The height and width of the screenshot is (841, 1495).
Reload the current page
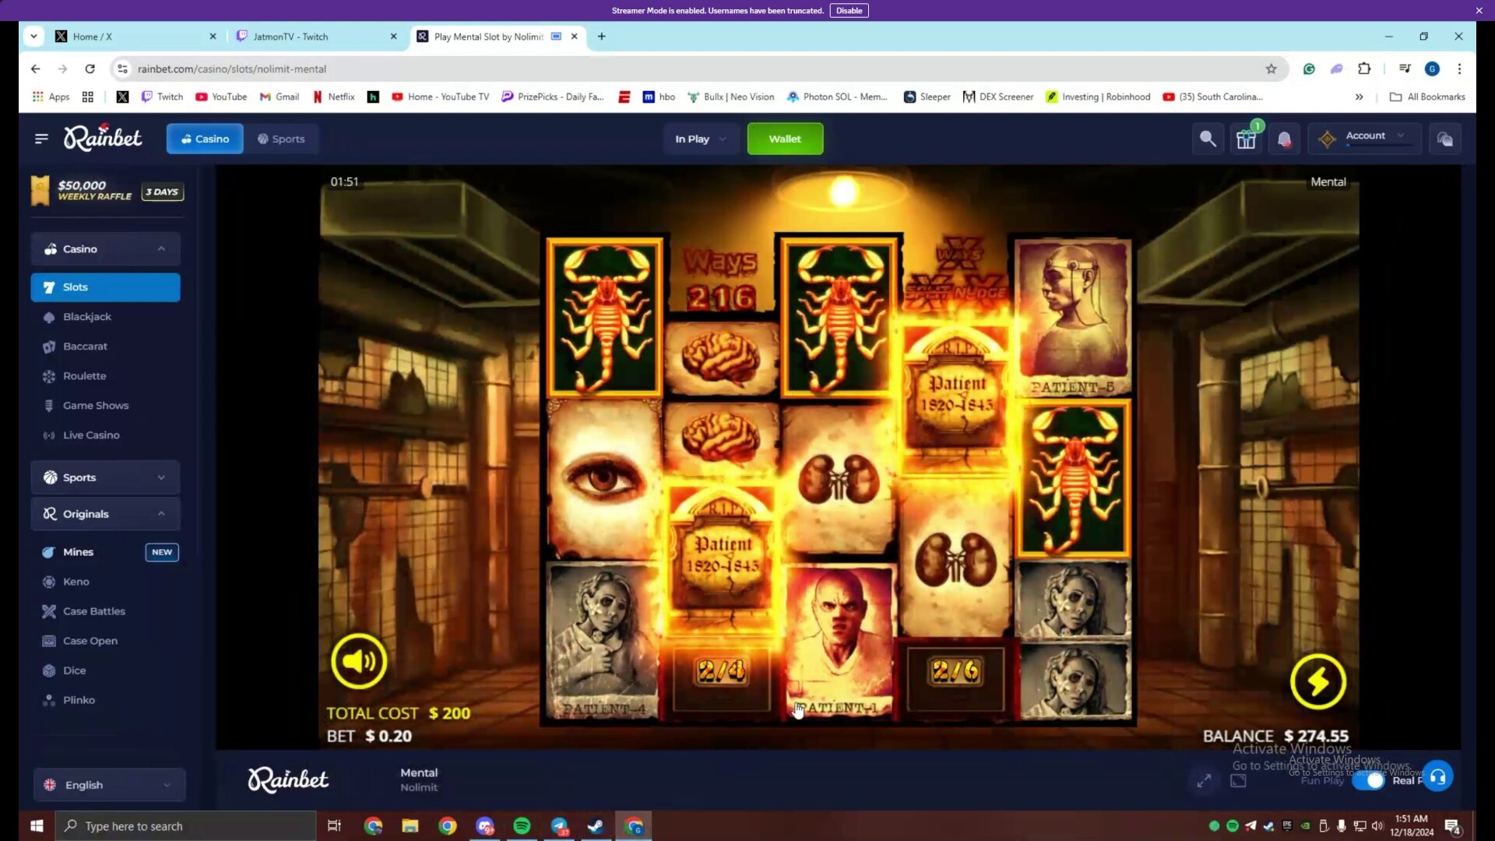tap(90, 69)
